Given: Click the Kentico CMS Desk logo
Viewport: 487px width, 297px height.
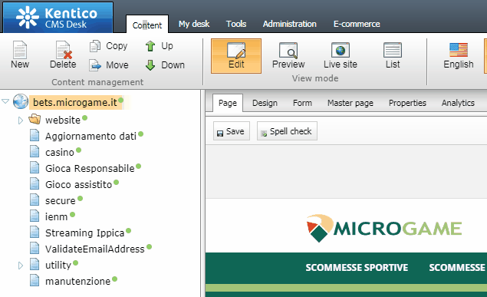Looking at the screenshot, I should [x=58, y=18].
